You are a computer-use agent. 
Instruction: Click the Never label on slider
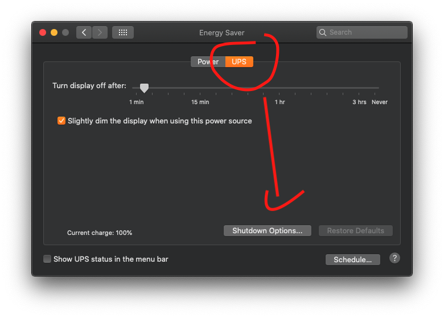click(380, 102)
